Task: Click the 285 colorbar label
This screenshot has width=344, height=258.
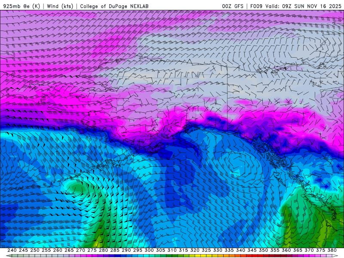Action: pyautogui.click(x=115, y=250)
